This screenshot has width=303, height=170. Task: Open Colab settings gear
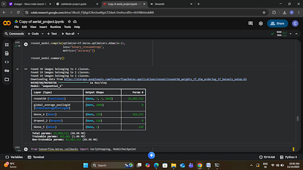[x=261, y=24]
